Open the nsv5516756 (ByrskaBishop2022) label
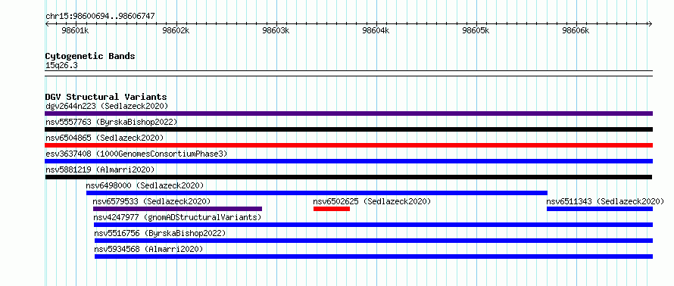 coord(160,233)
